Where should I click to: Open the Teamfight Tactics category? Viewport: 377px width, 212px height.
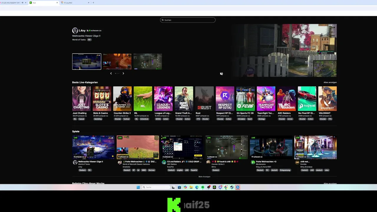[266, 99]
